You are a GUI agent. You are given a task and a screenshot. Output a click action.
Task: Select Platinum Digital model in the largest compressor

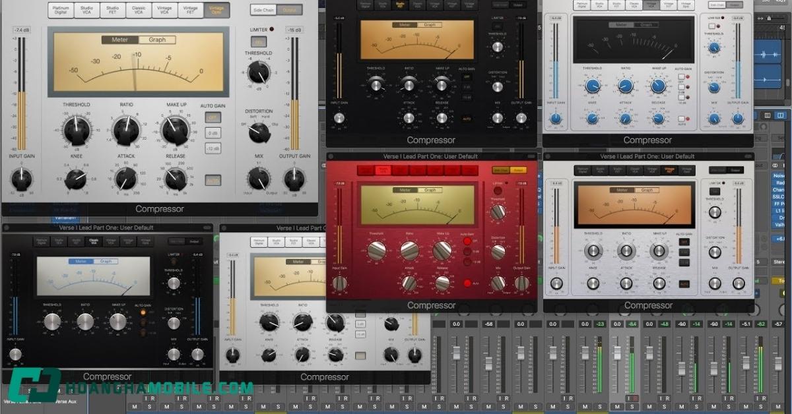(61, 10)
